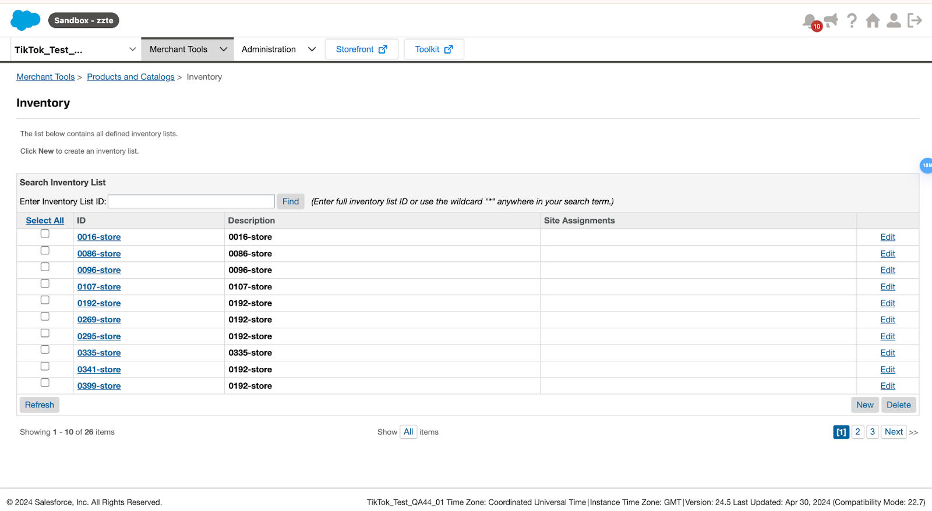Go to page 2 of results

coord(857,432)
